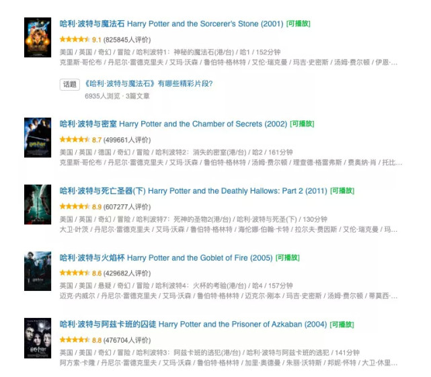This screenshot has width=431, height=377.
Task: Click the 话题 button
Action: click(x=70, y=85)
